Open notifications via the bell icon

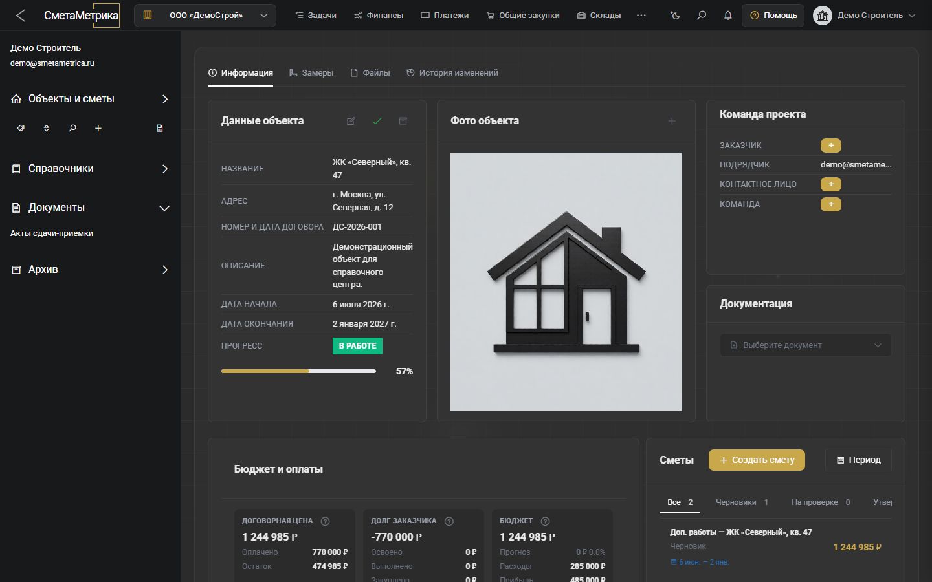click(x=727, y=16)
